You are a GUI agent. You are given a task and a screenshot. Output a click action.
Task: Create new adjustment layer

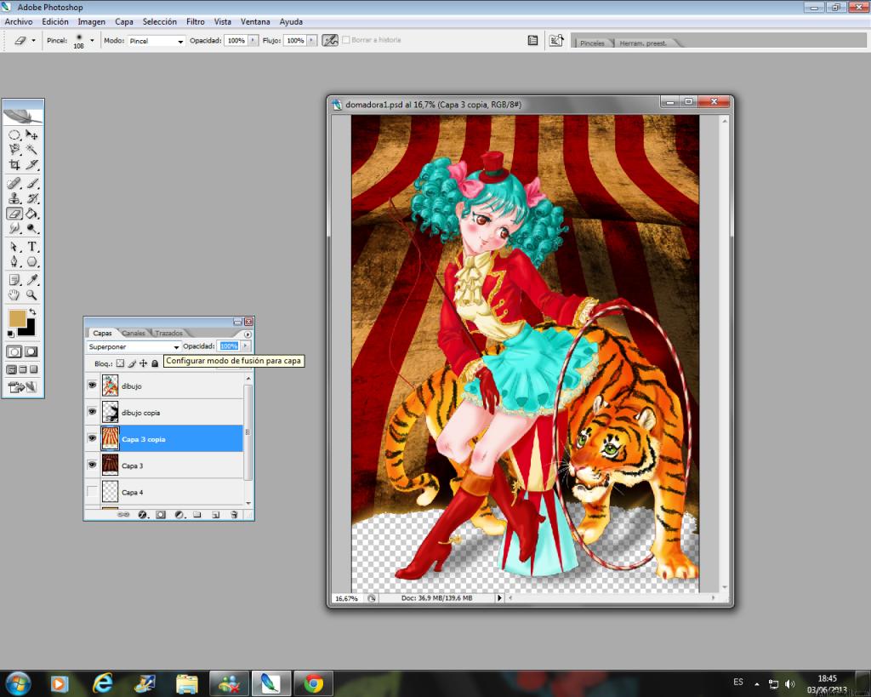point(179,515)
